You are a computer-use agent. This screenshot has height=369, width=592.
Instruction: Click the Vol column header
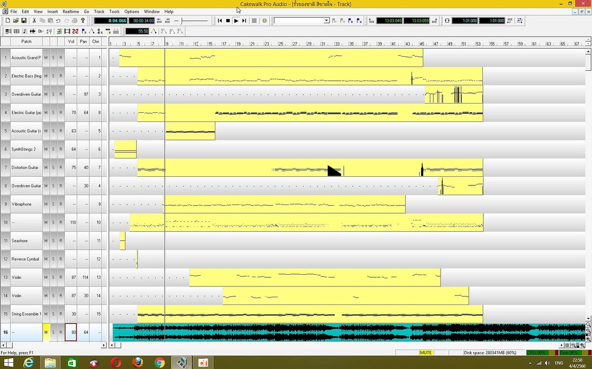71,42
